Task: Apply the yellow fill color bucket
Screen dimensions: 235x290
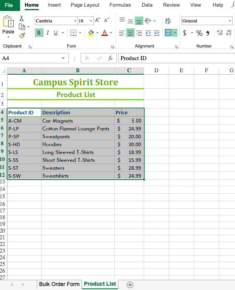Action: 91,33
